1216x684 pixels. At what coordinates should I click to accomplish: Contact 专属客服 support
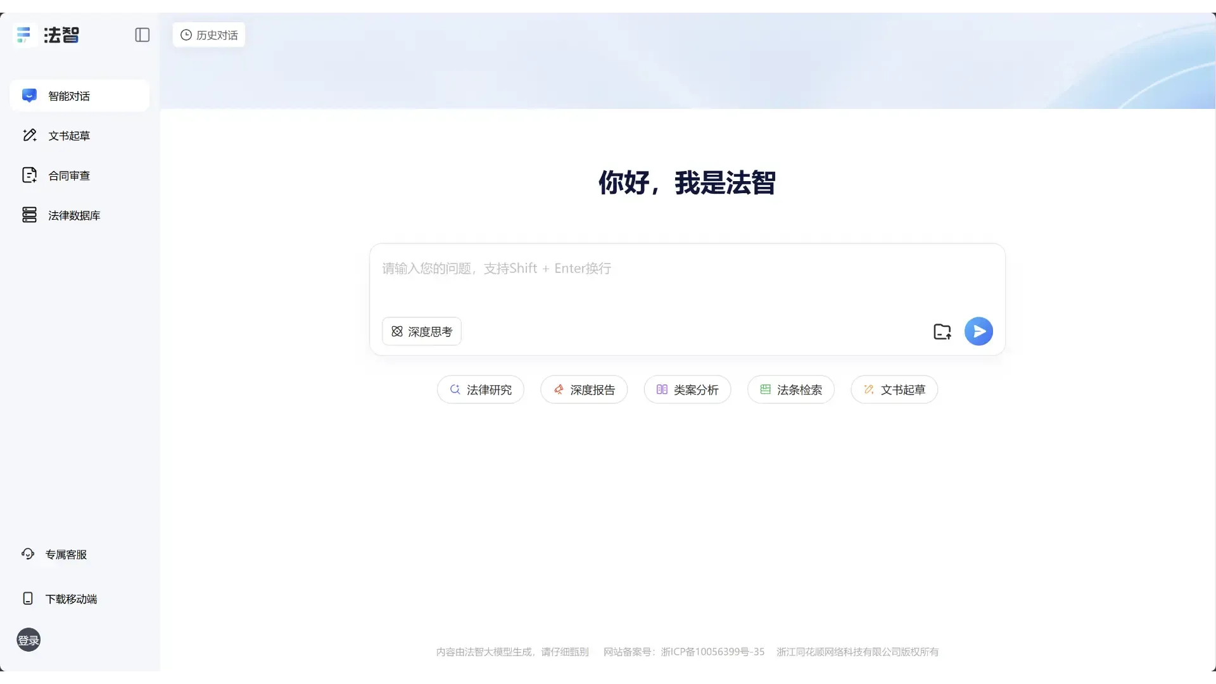tap(54, 554)
